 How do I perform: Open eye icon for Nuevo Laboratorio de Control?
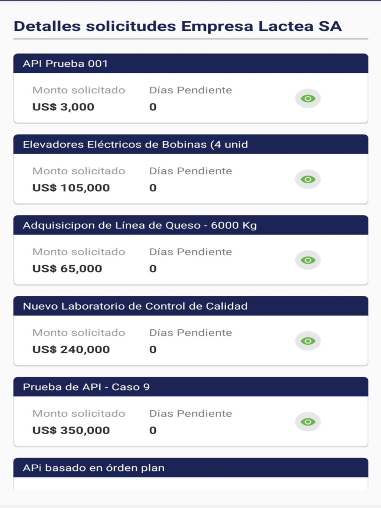(308, 341)
